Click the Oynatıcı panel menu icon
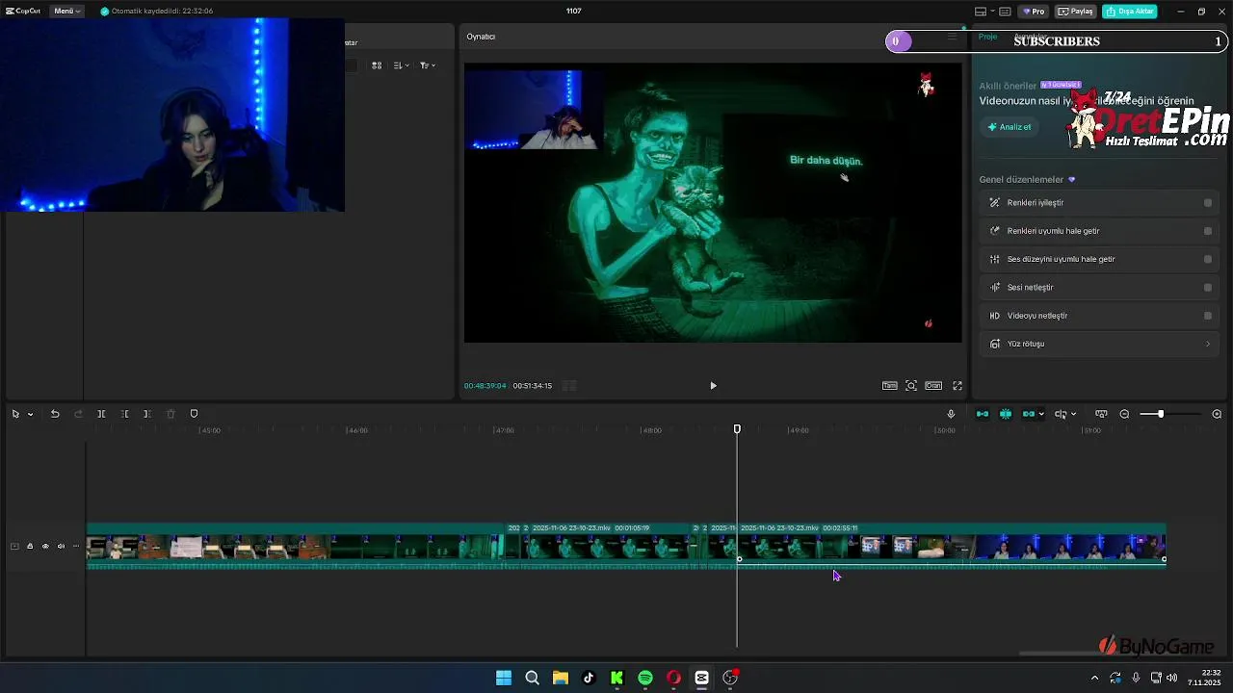This screenshot has height=693, width=1233. (x=952, y=37)
